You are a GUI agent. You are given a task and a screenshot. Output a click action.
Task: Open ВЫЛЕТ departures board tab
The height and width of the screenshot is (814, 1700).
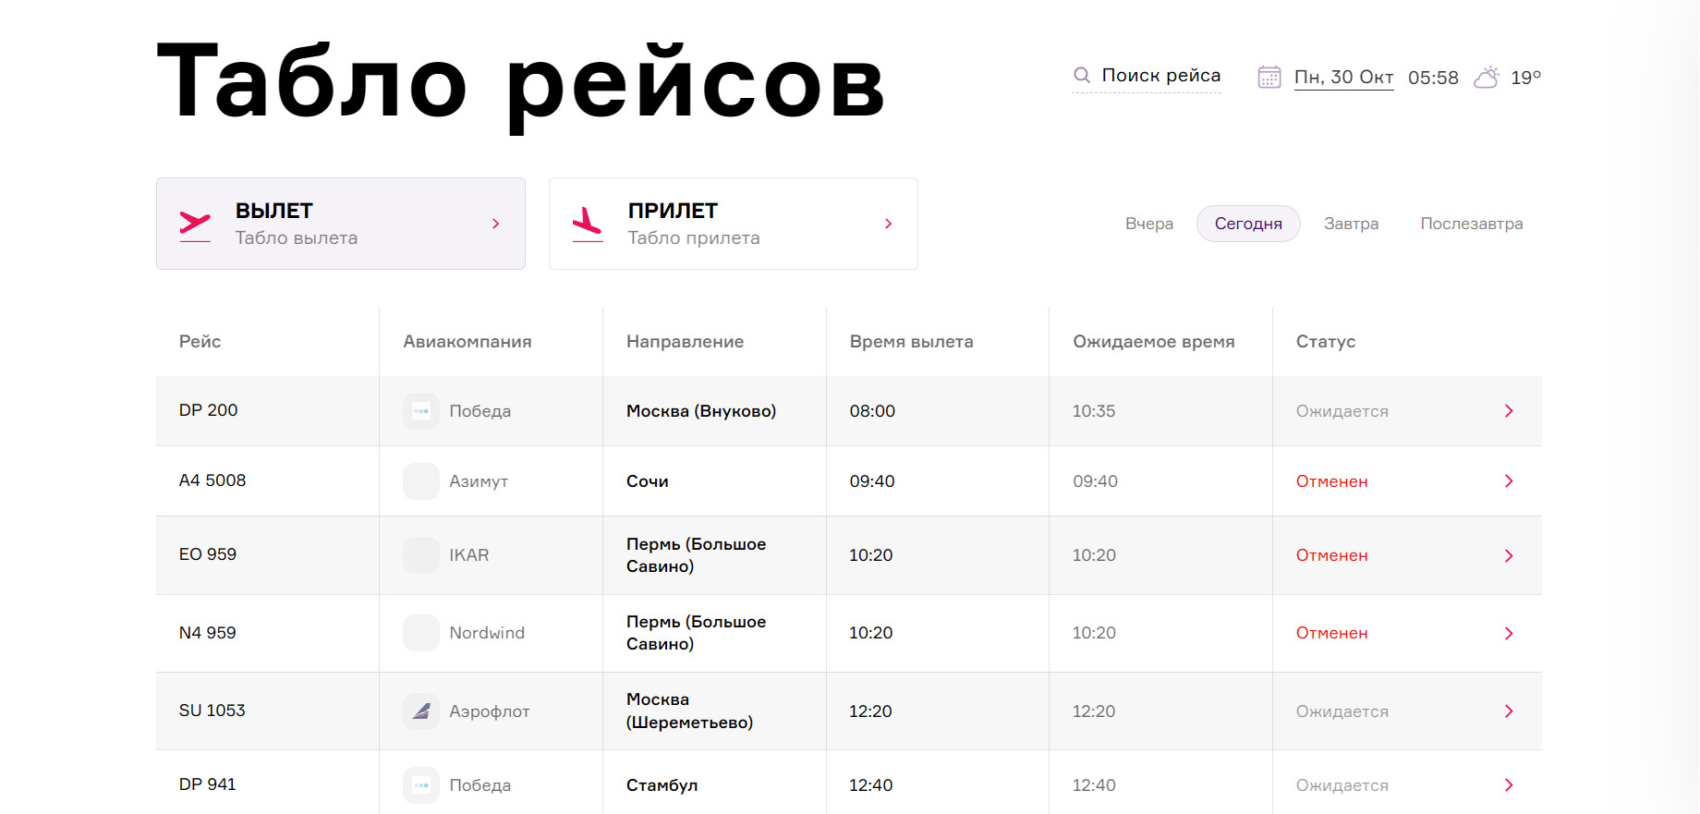[x=341, y=224]
